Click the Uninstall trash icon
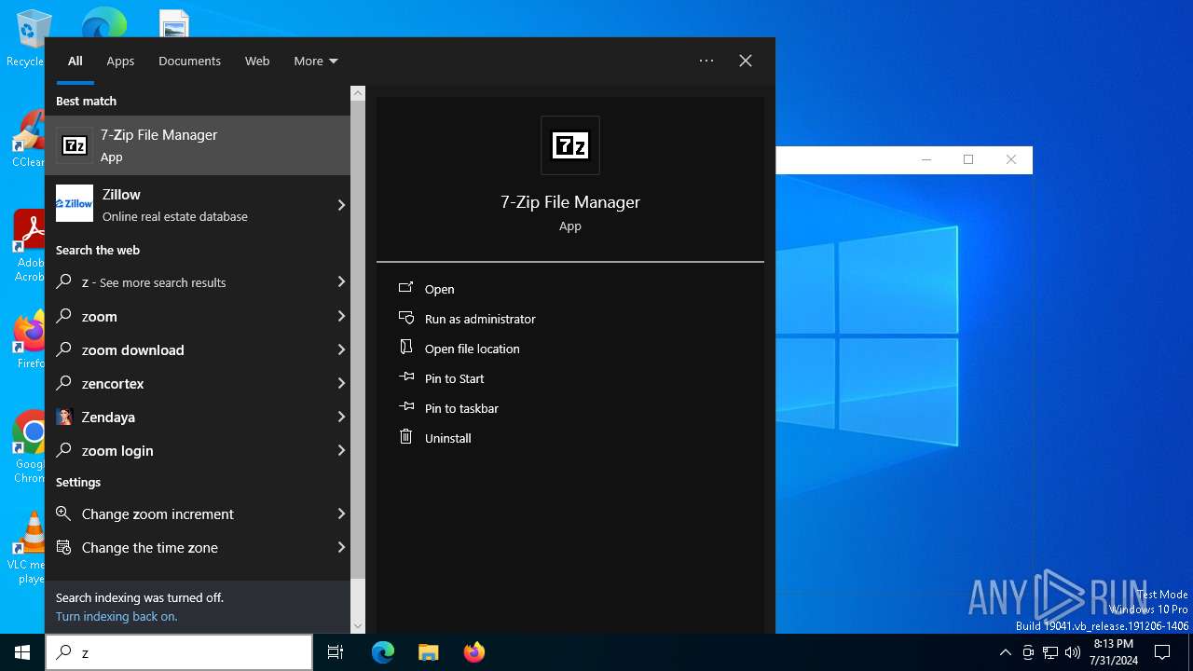The width and height of the screenshot is (1193, 671). [405, 436]
